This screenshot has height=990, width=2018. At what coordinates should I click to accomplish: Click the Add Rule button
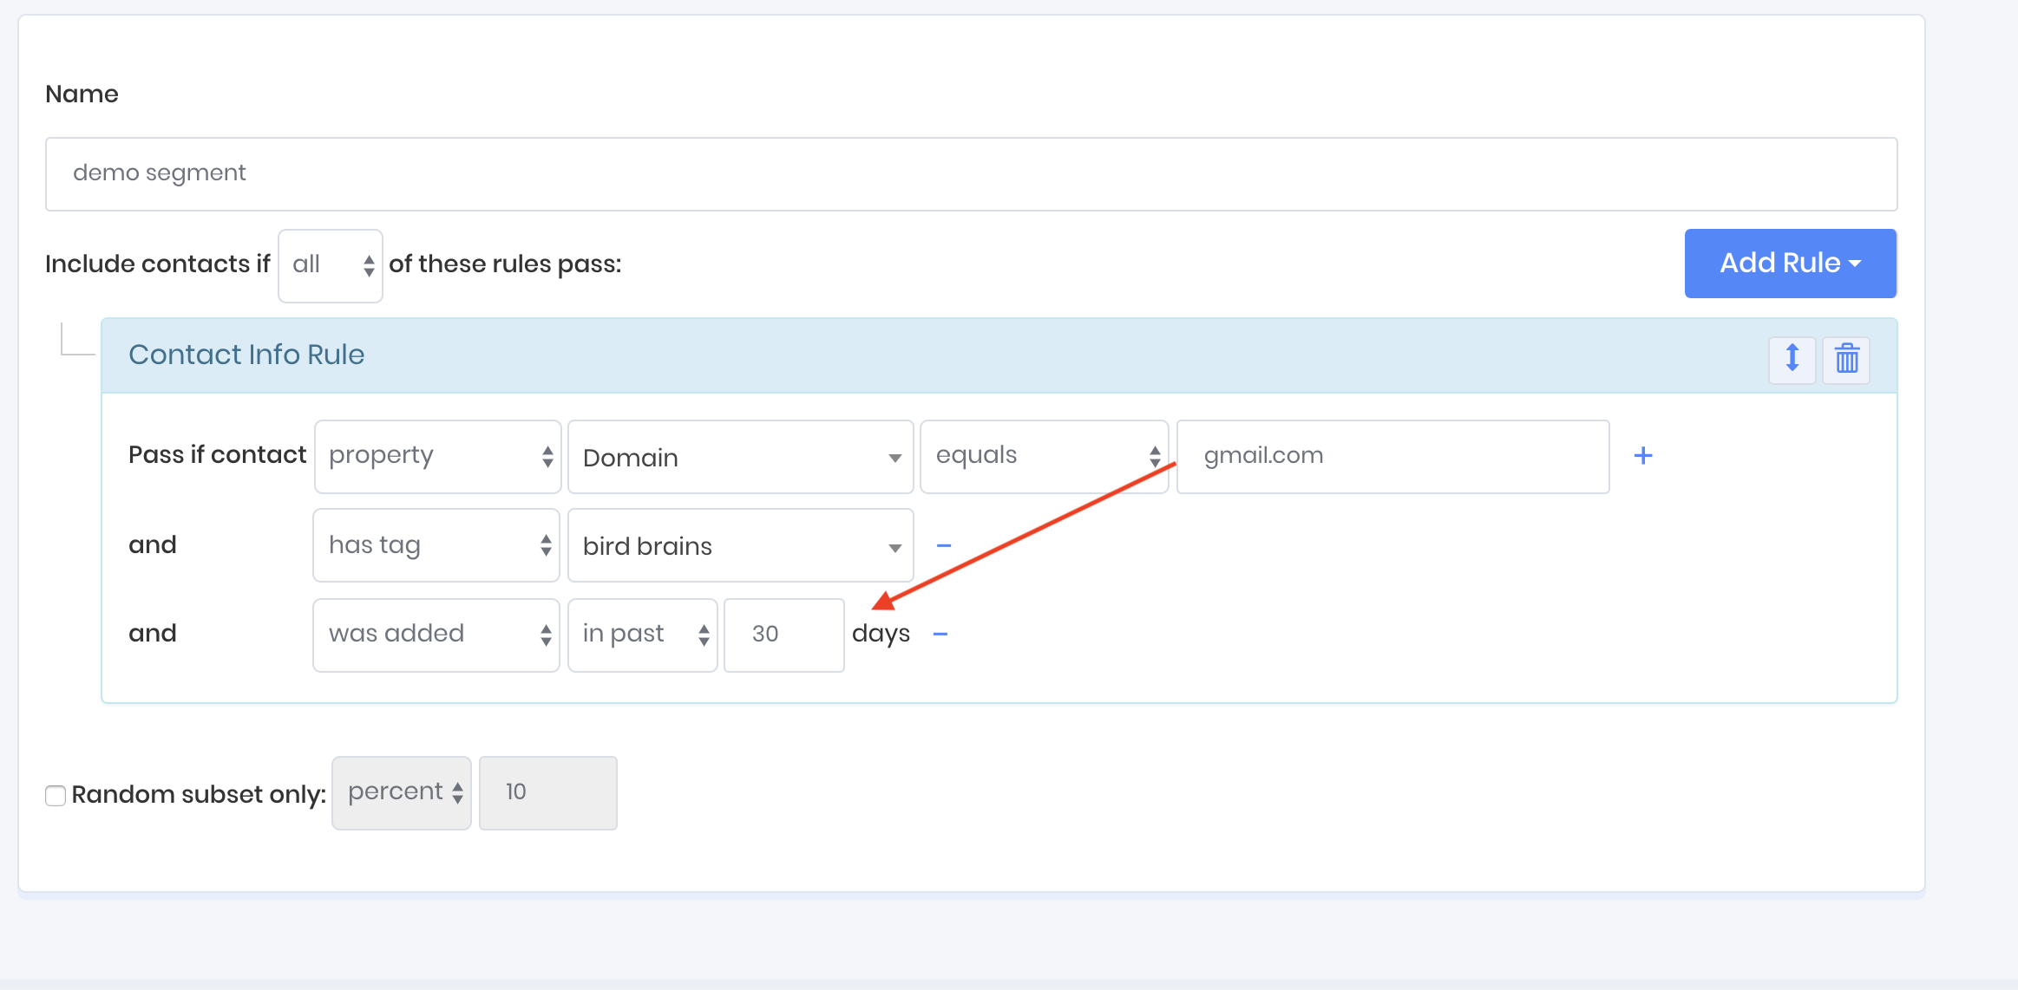pyautogui.click(x=1790, y=264)
